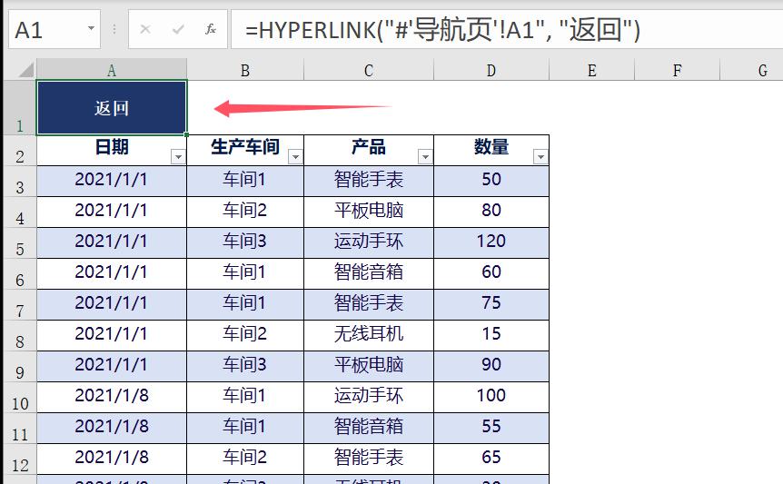783x484 pixels.
Task: Select column A header
Action: (x=112, y=70)
